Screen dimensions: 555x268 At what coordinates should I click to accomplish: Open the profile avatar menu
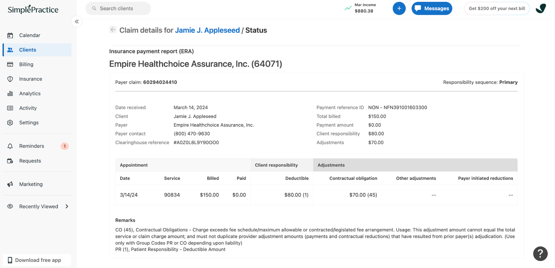[541, 8]
